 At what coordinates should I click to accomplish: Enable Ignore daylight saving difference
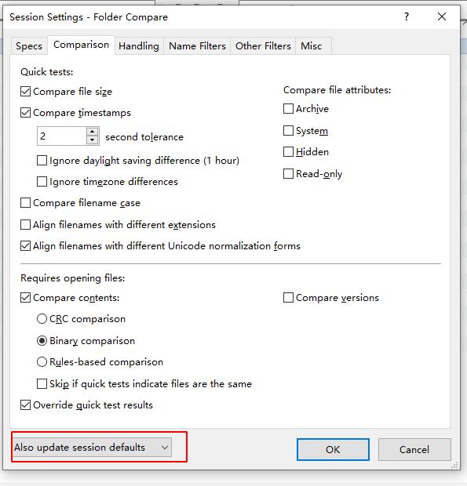pos(42,160)
